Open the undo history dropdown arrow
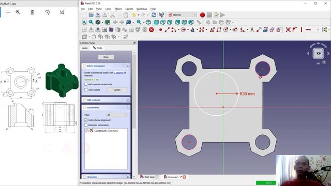The height and width of the screenshot is (186, 331). [139, 15]
